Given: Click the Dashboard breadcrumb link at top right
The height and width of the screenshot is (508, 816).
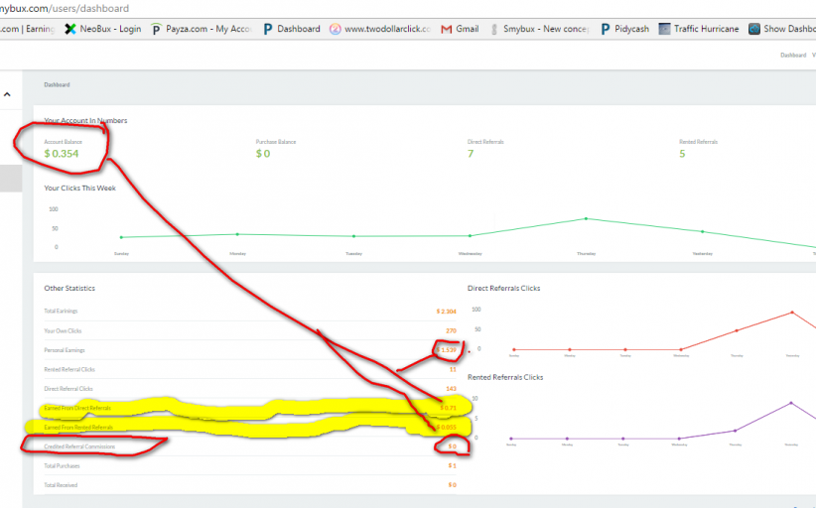Looking at the screenshot, I should click(792, 56).
